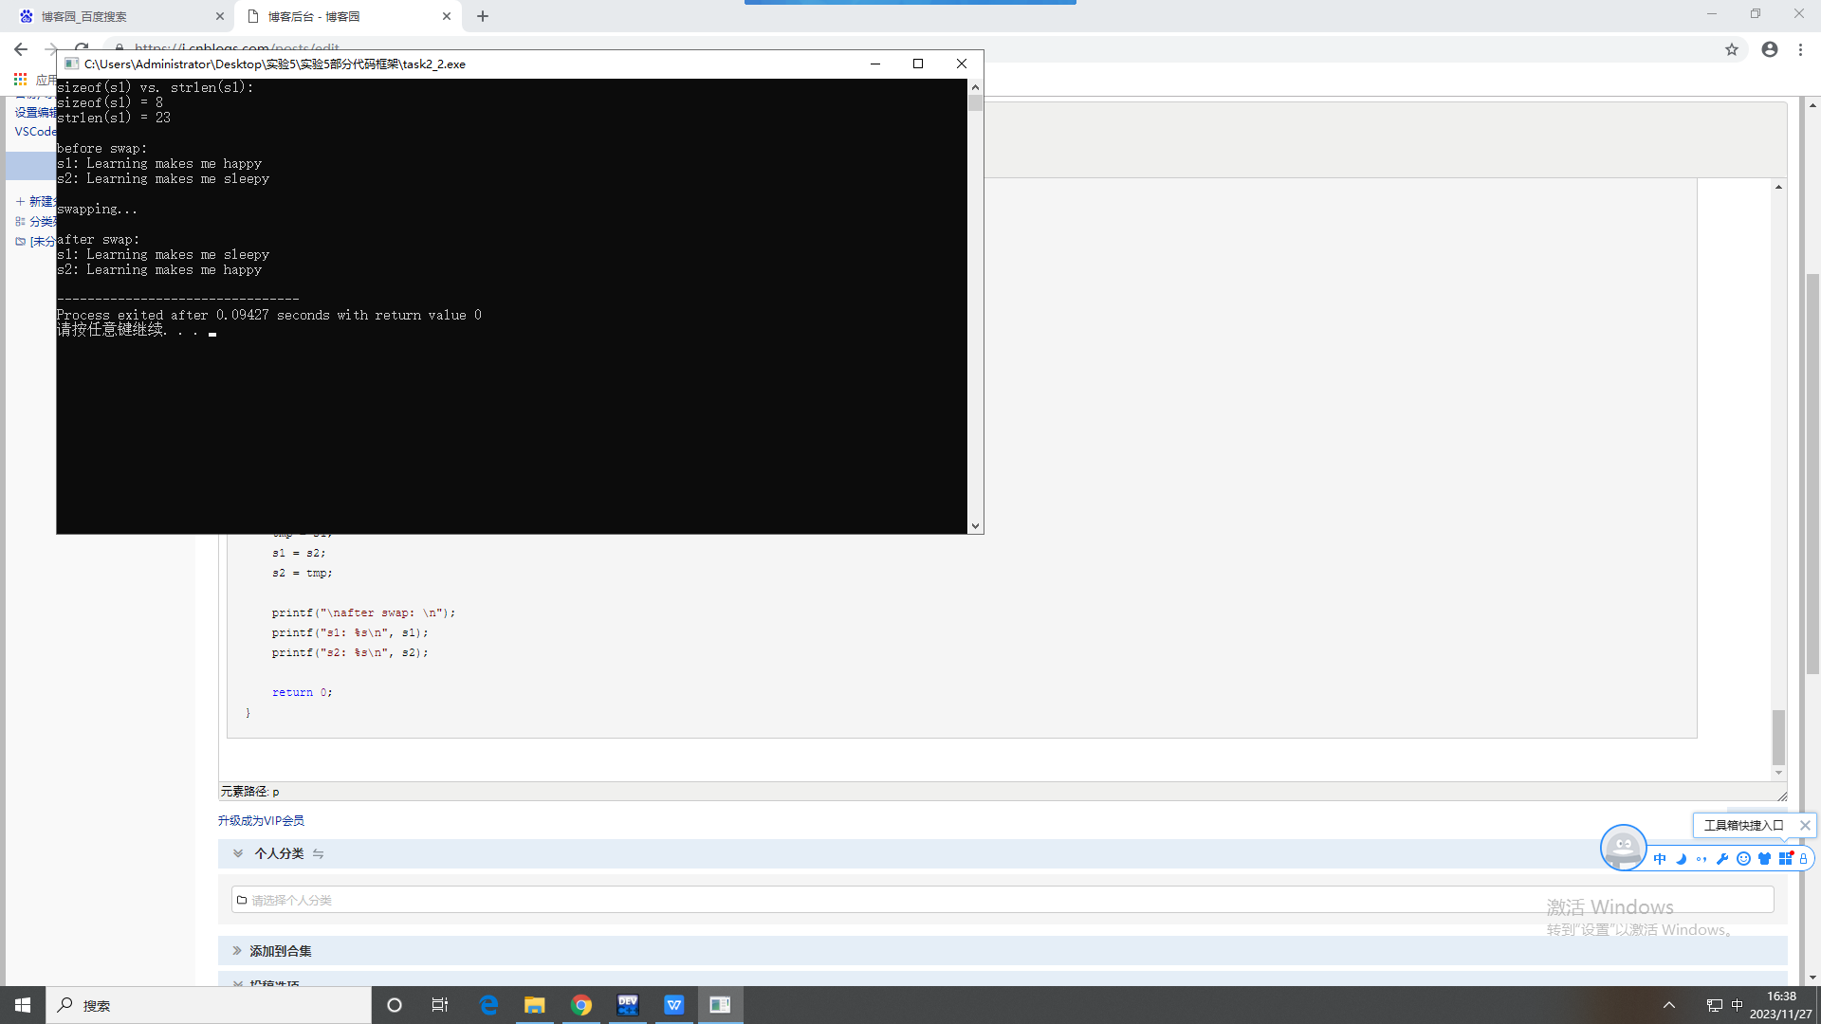1821x1024 pixels.
Task: Click the penguin avatar in input method bar
Action: [1623, 847]
